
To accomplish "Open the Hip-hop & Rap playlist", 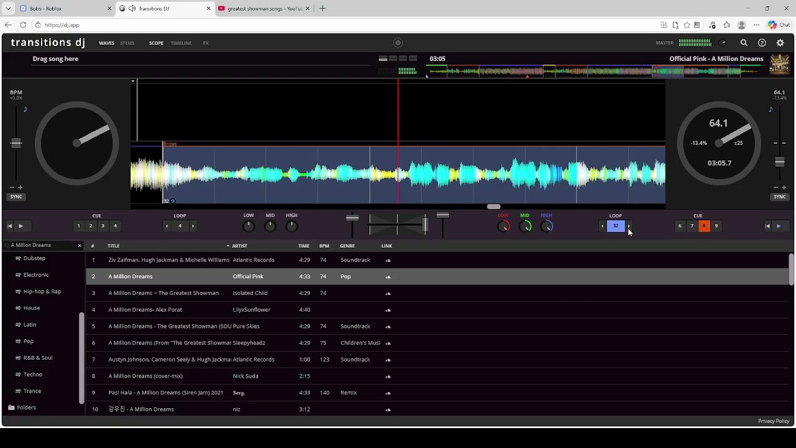I will (42, 291).
